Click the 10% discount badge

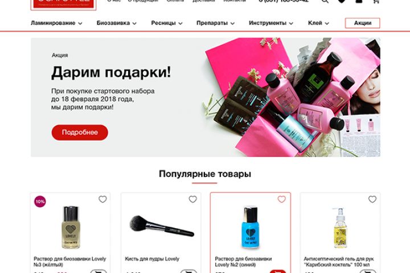click(x=40, y=201)
